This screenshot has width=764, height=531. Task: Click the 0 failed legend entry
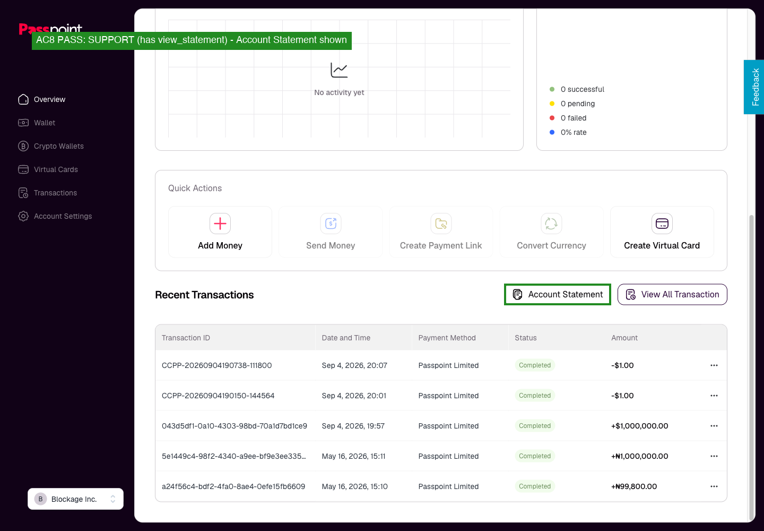[568, 118]
